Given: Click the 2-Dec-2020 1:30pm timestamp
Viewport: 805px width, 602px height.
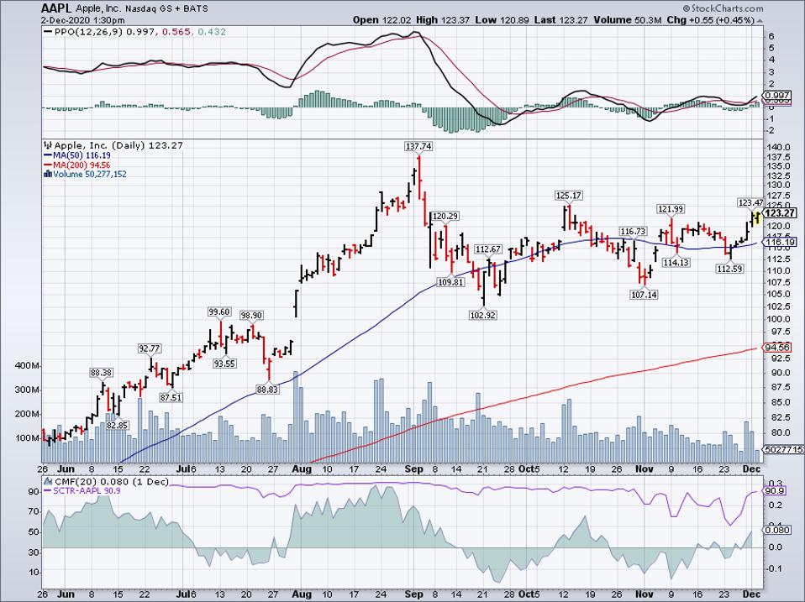Looking at the screenshot, I should pos(83,20).
